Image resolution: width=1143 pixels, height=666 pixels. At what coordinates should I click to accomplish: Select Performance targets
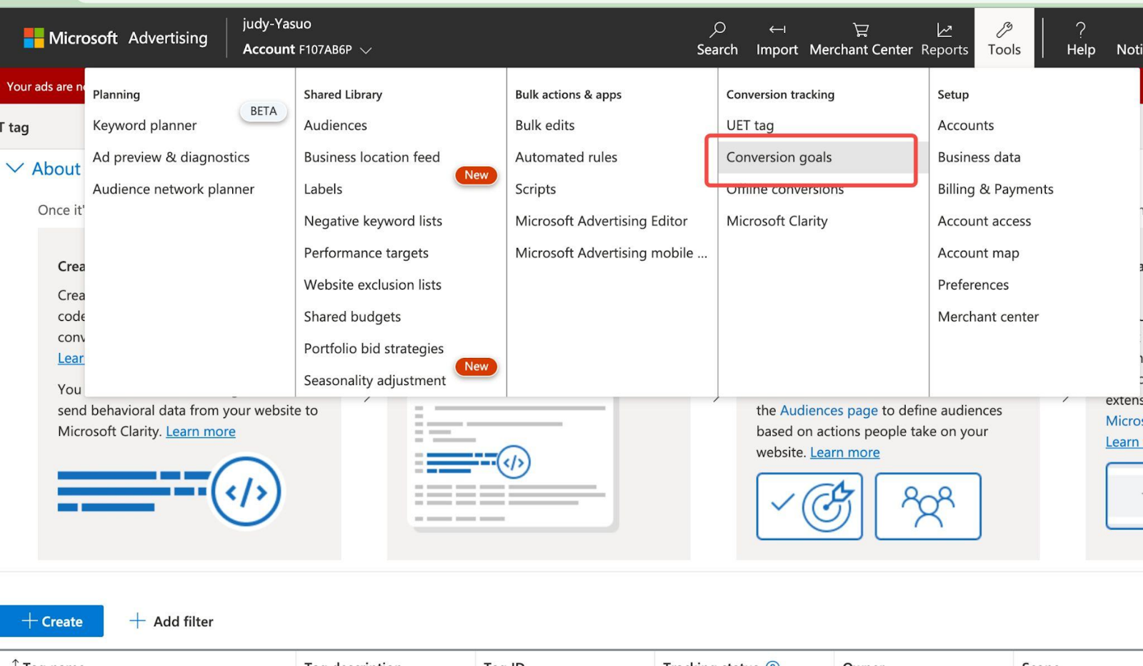point(366,253)
